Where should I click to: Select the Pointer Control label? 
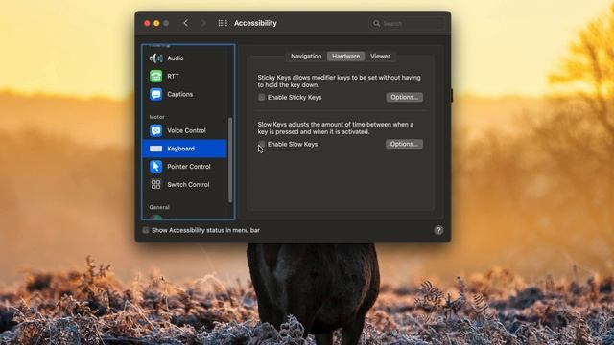[189, 167]
